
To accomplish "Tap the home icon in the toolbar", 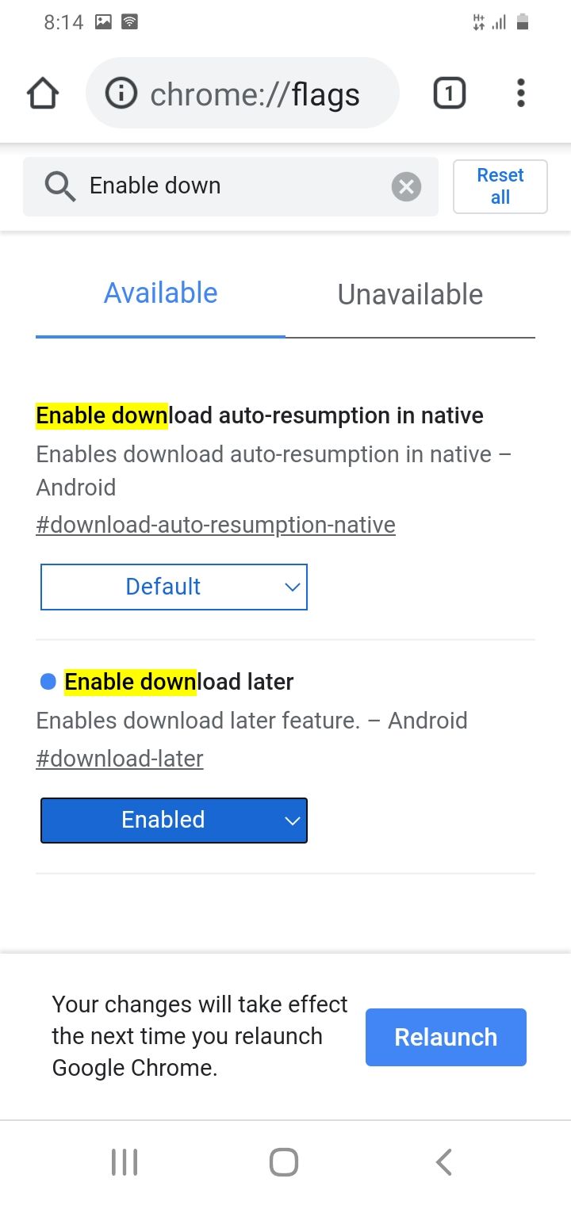I will (42, 93).
